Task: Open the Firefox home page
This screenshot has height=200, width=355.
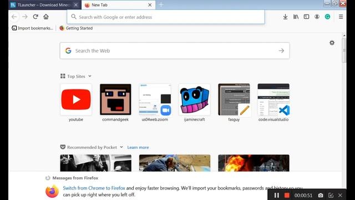Action: pyautogui.click(x=46, y=17)
